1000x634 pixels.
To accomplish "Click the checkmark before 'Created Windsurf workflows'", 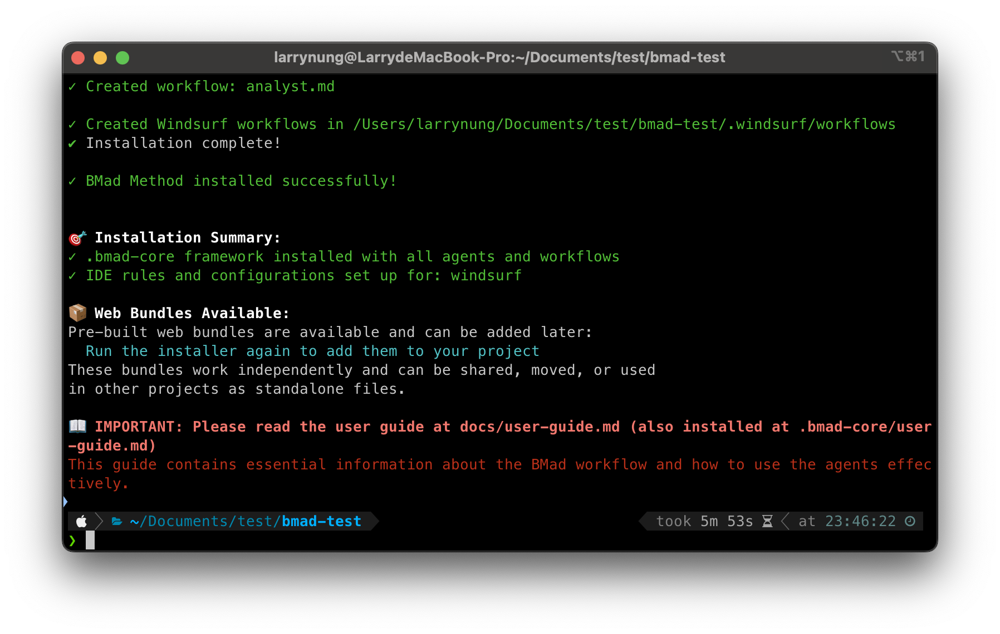I will click(72, 125).
